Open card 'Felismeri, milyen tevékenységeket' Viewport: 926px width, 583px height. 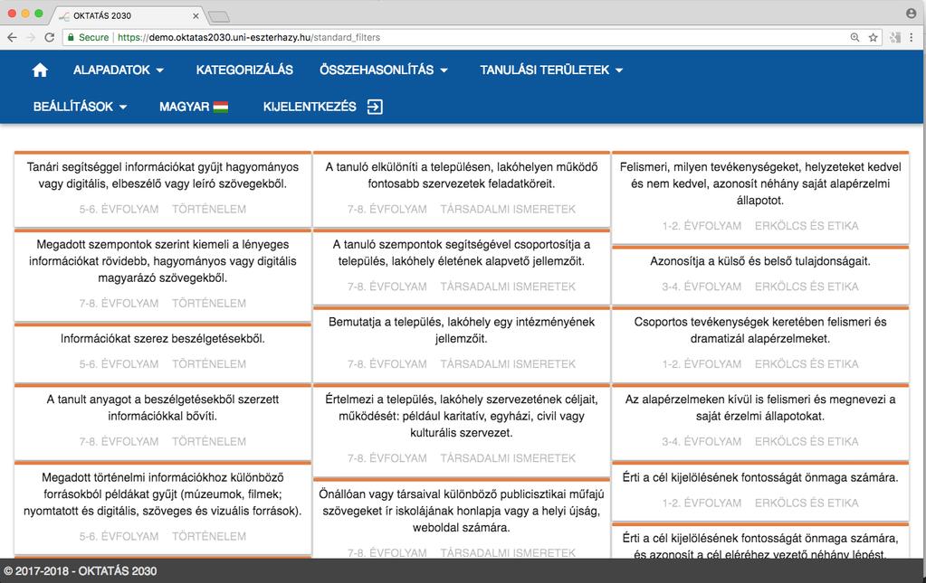click(760, 197)
